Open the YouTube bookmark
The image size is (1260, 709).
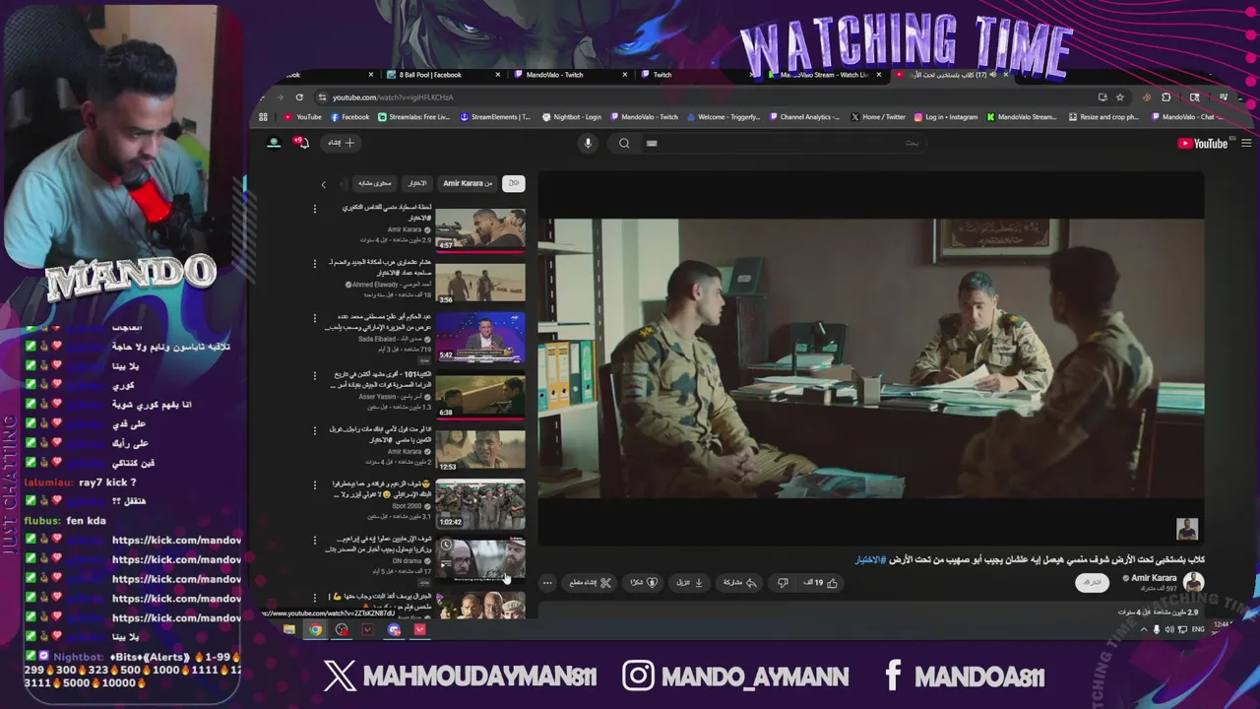[303, 117]
